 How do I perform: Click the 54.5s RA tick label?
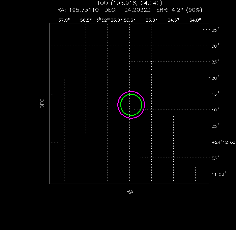173,20
